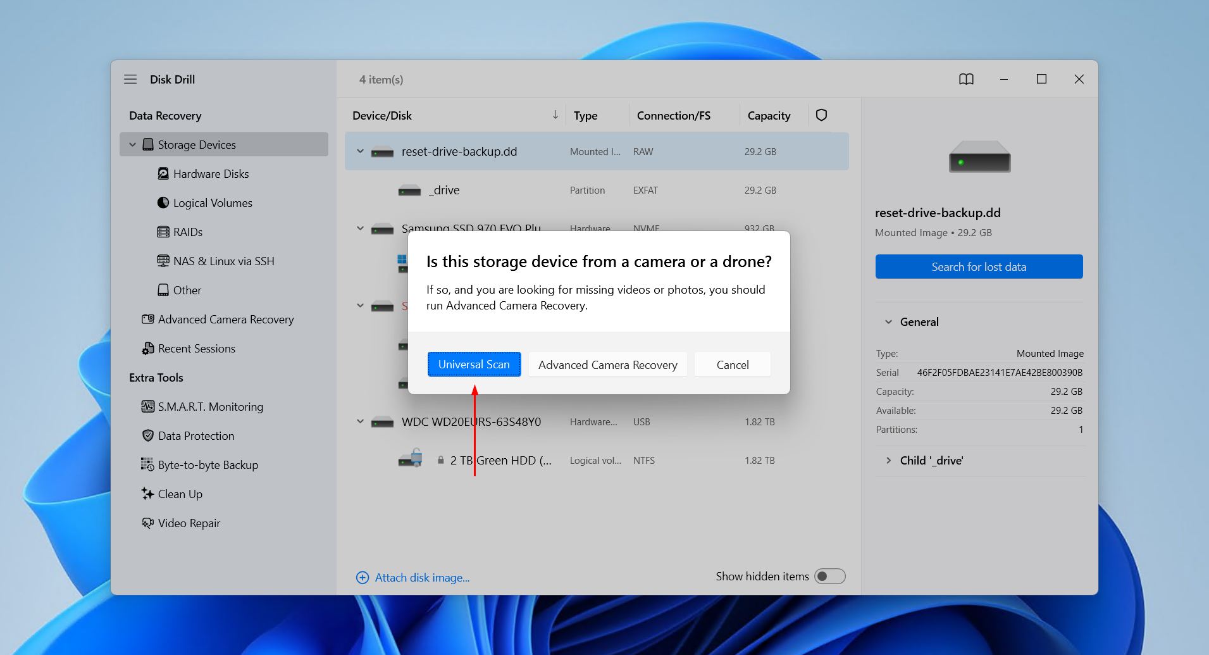Viewport: 1209px width, 655px height.
Task: Select the 2 TB Green HDD volume name
Action: (x=500, y=460)
